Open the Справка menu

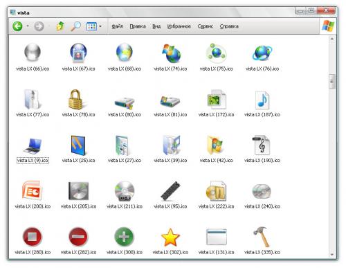coord(229,26)
